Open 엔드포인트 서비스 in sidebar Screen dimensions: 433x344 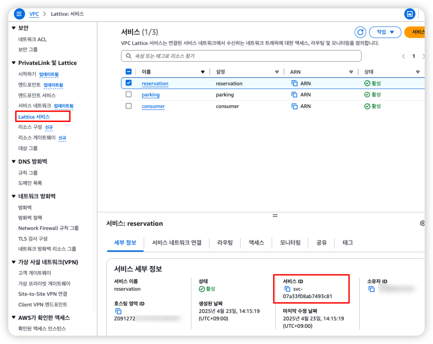point(37,96)
